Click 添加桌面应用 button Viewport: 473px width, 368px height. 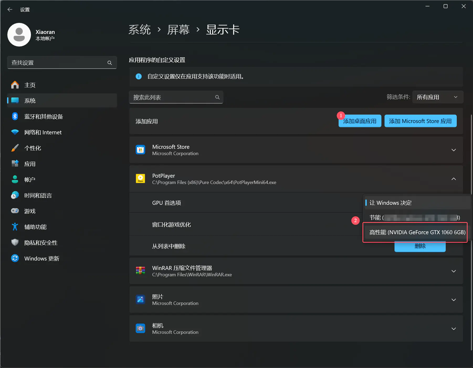click(360, 121)
